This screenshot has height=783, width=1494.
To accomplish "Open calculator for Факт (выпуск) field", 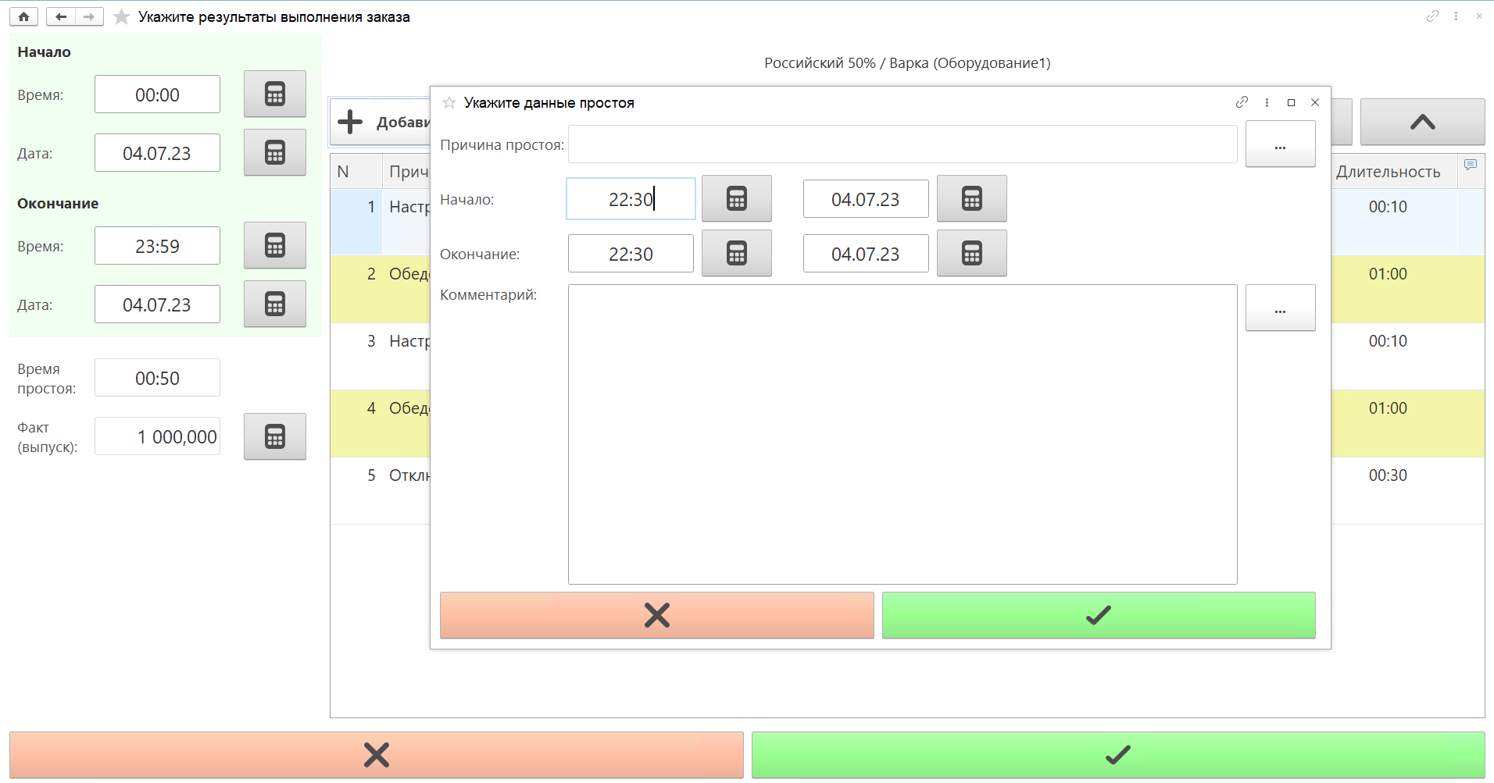I will coord(274,436).
